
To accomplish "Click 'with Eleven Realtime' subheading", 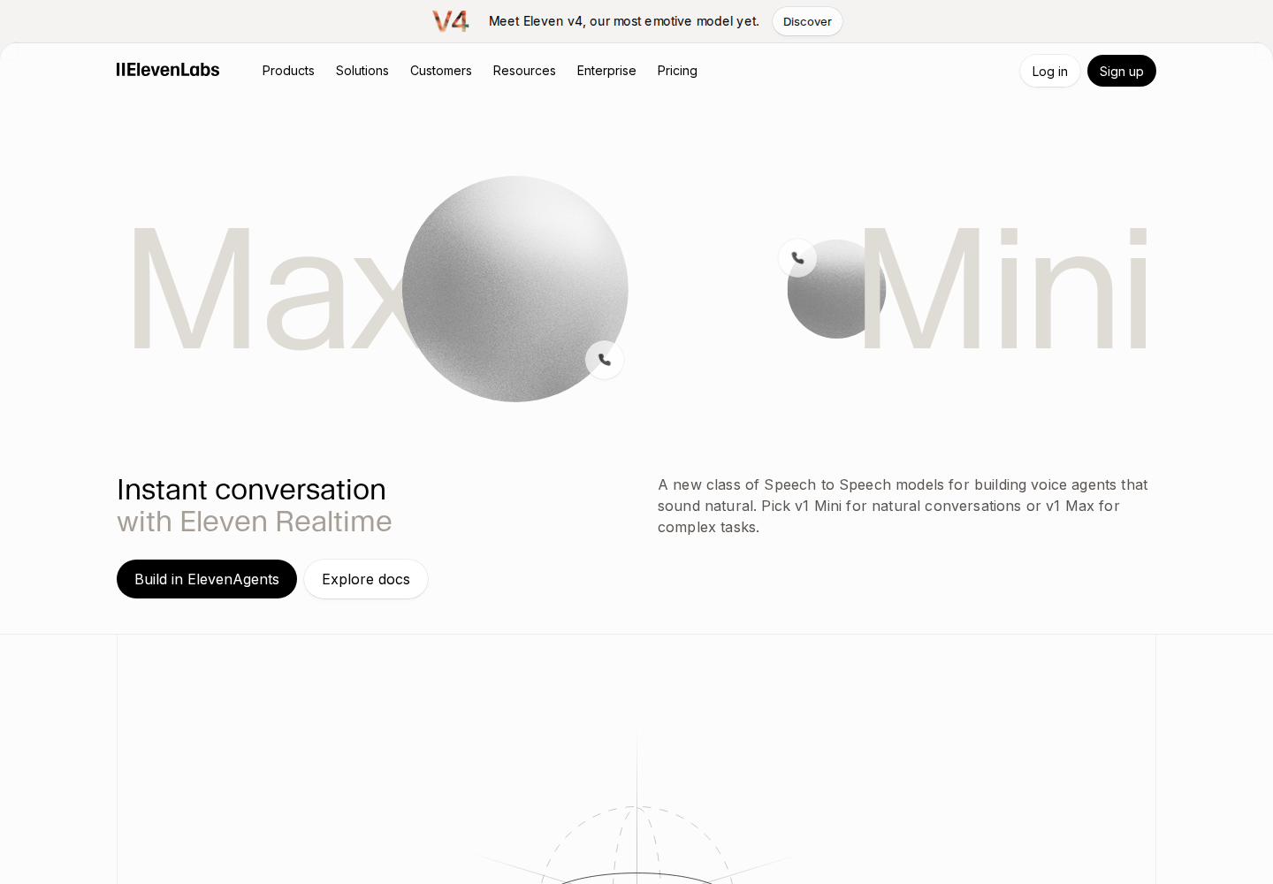I will (x=255, y=522).
